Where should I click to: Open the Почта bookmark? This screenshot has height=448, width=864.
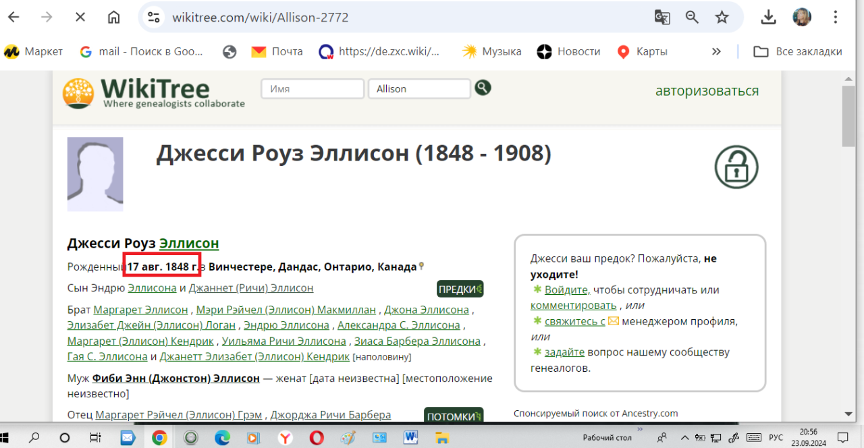[277, 51]
